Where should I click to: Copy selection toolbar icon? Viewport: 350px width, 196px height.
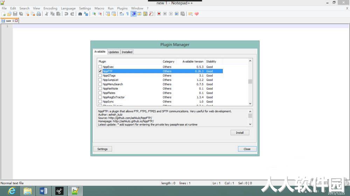52,14
